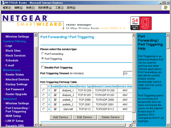Image resolution: width=171 pixels, height=128 pixels.
Task: Click sidebar scrollbar up arrow
Action: click(36, 35)
